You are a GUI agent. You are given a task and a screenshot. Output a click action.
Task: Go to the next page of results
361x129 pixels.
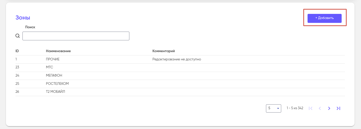(329, 108)
